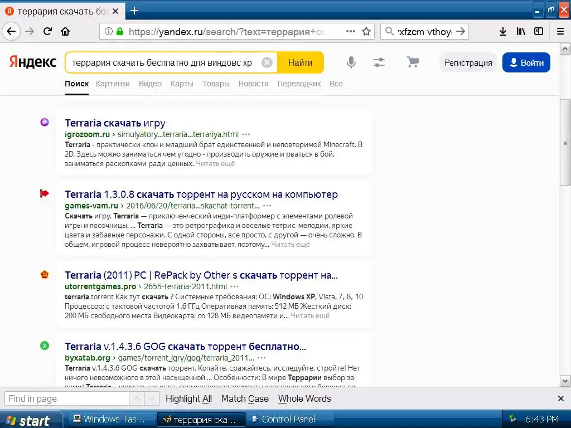The width and height of the screenshot is (571, 428).
Task: Click Читать ещё under games-vam.ru snippet
Action: [x=291, y=245]
